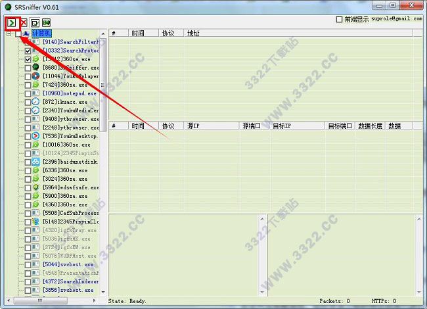Select [5044]svchost.exe tree row
The width and height of the screenshot is (427, 309).
pyautogui.click(x=68, y=264)
